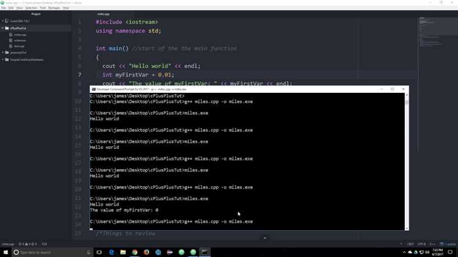Click the green drive tray icon

(416, 252)
